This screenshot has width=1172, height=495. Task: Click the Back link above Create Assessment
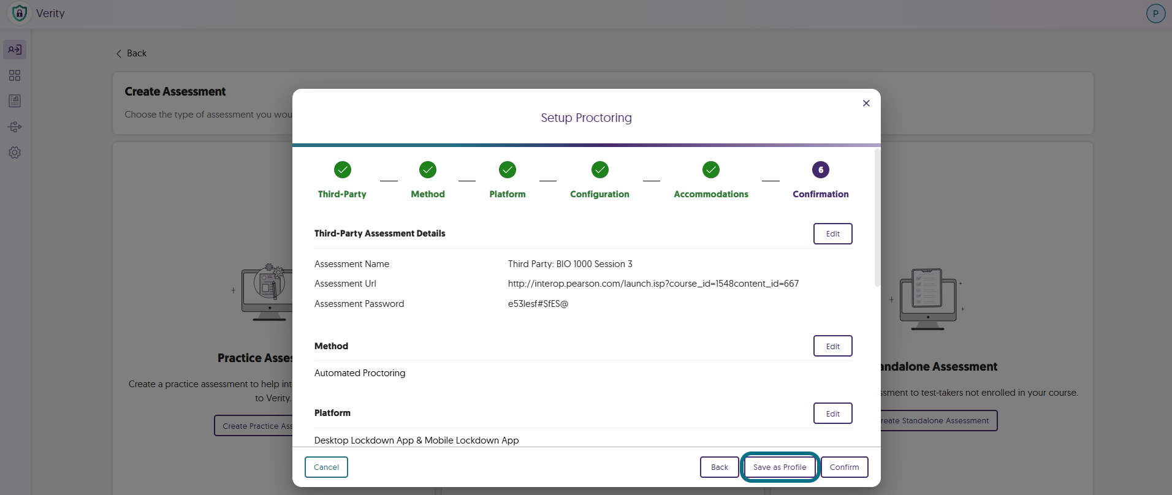tap(132, 53)
